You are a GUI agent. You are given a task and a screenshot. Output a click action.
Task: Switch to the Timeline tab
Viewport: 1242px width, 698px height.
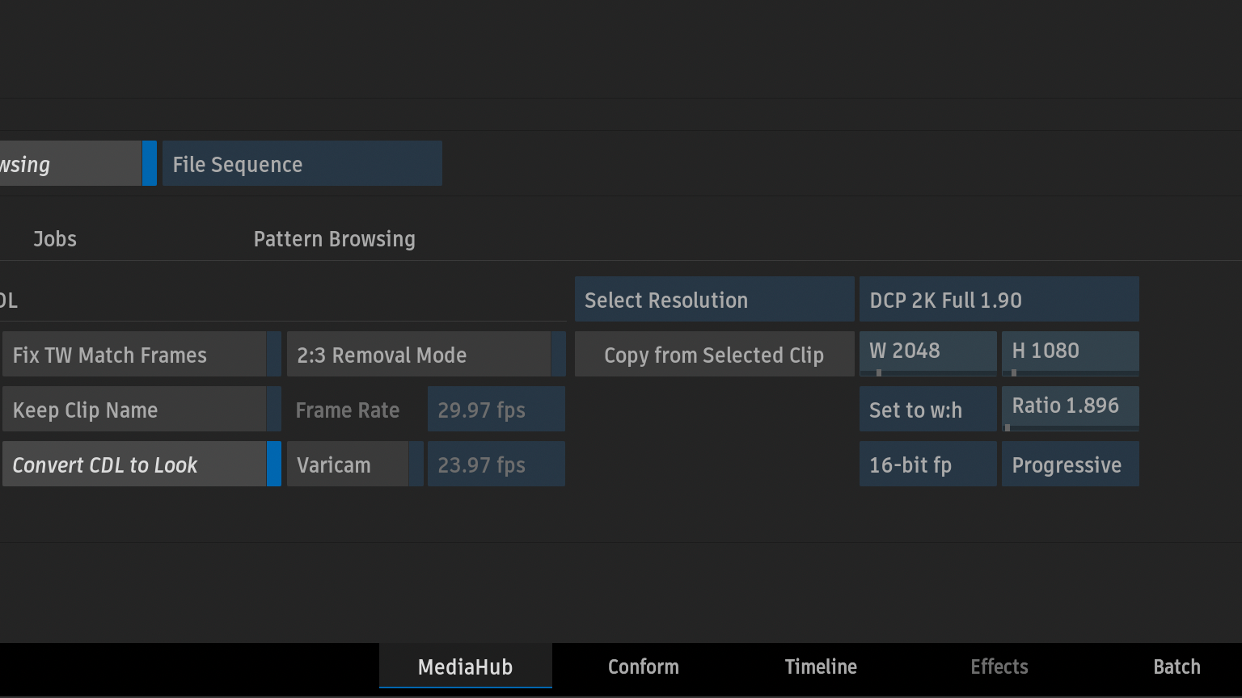pyautogui.click(x=821, y=666)
